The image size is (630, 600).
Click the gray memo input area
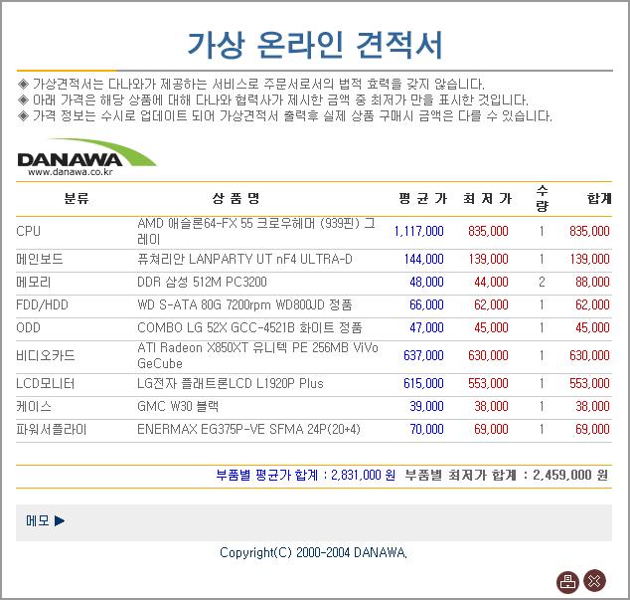pos(328,520)
